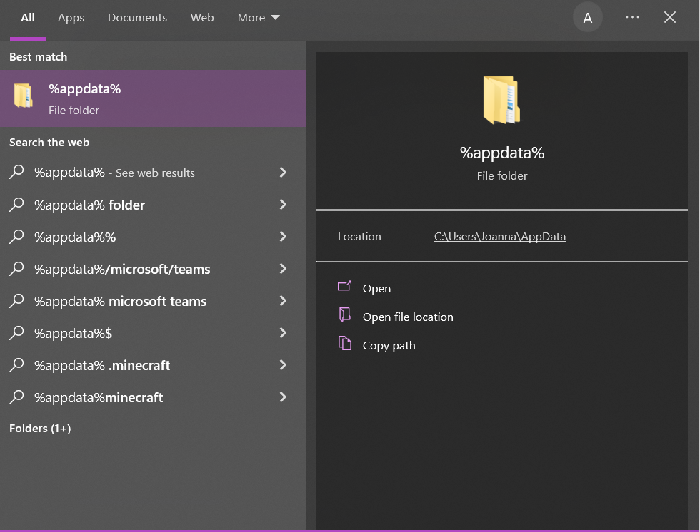
Task: Select the '%appdata%%' web suggestion
Action: pyautogui.click(x=153, y=237)
